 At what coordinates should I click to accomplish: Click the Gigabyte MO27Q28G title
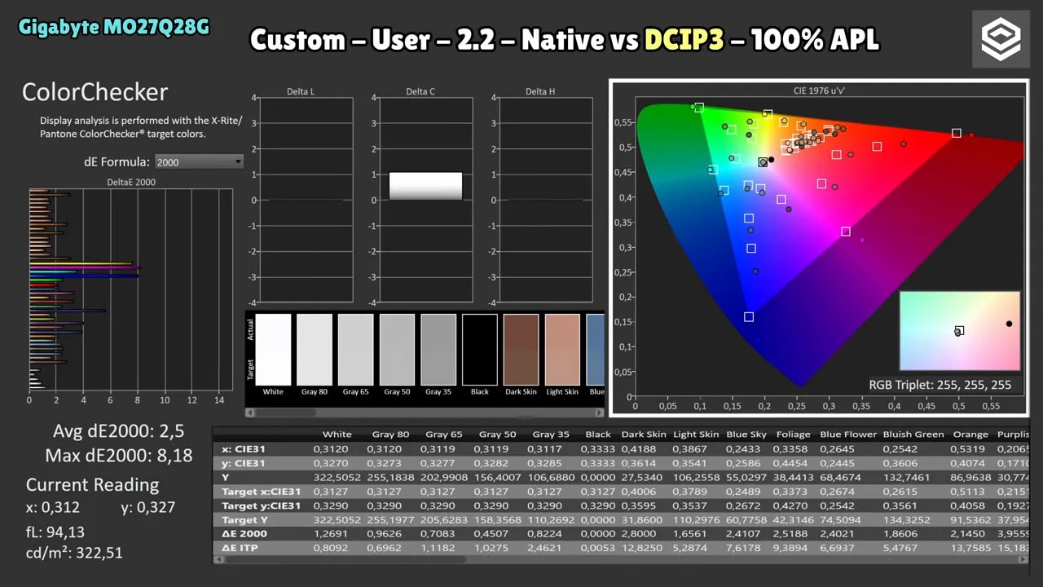coord(114,27)
